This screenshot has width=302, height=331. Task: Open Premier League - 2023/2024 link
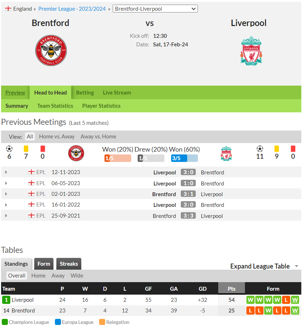72,9
